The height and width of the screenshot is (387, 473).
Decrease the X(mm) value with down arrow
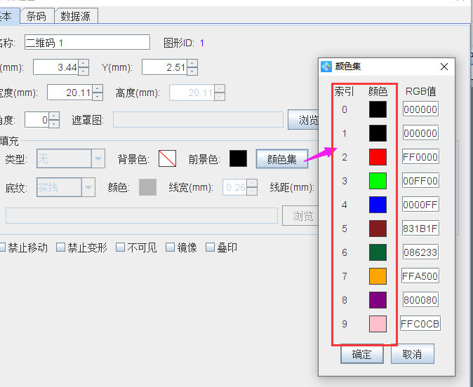coord(84,71)
